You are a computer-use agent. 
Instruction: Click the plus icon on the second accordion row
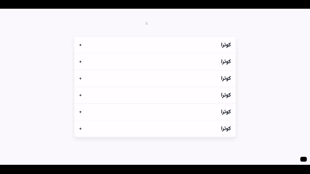point(80,62)
